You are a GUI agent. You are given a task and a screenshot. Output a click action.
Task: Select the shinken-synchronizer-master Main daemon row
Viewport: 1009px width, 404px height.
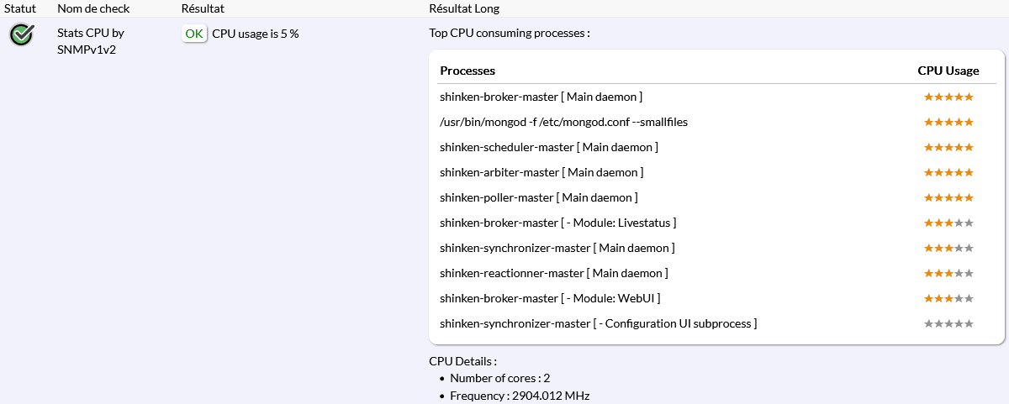point(557,248)
